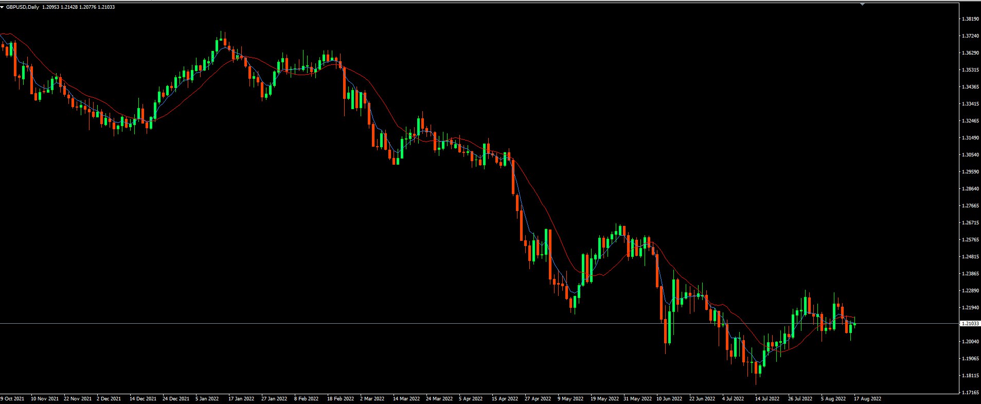
Task: Click the 1.26715 price axis label
Action: tap(970, 223)
